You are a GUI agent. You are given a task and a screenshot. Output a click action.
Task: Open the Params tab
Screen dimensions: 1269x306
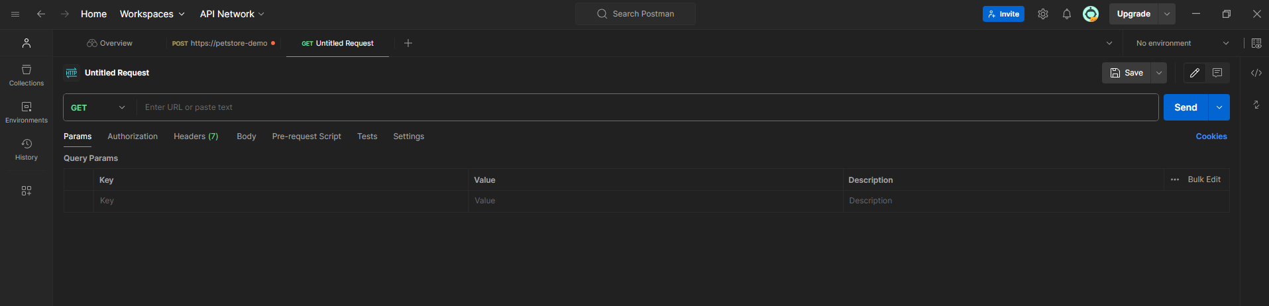click(x=78, y=136)
